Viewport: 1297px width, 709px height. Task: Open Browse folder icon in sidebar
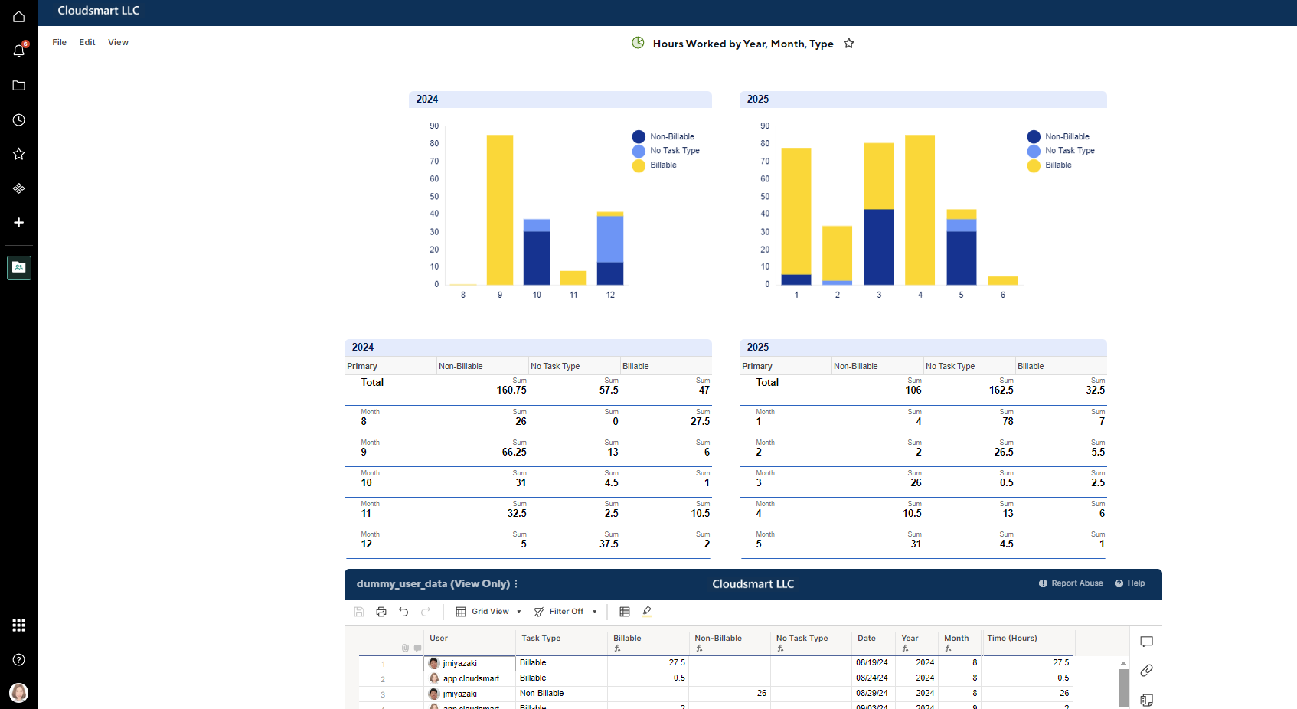point(18,86)
